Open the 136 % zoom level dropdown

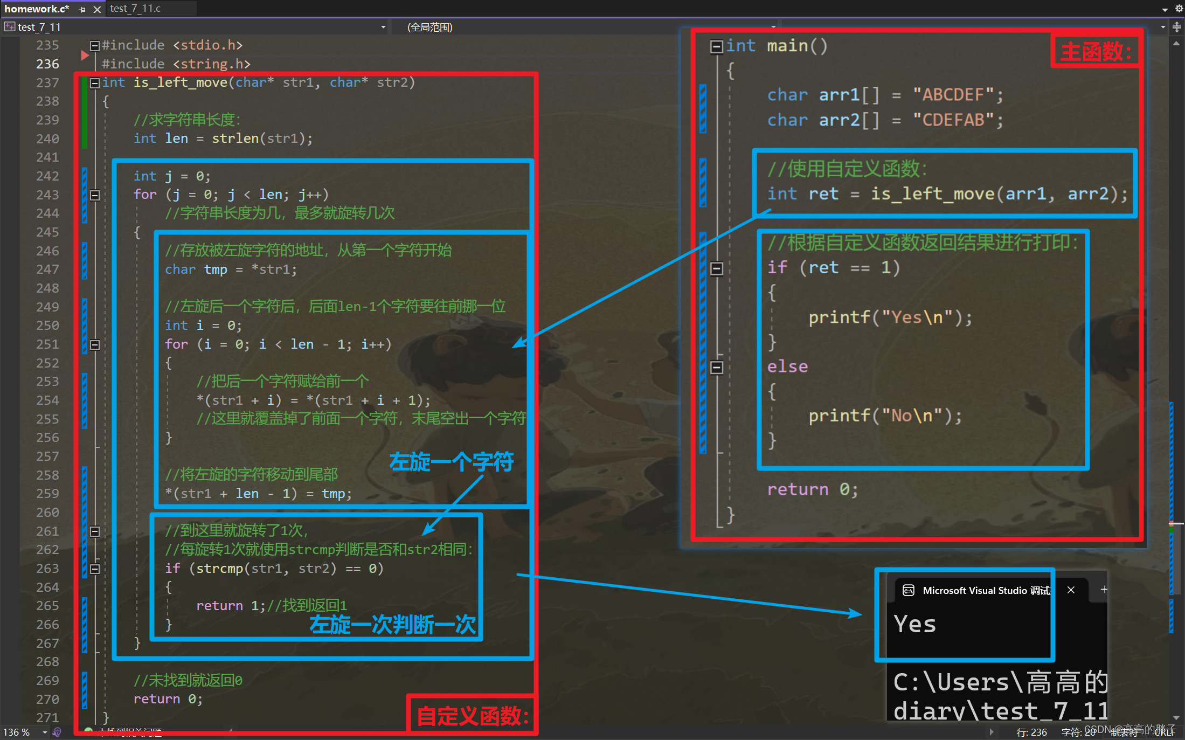pos(45,732)
